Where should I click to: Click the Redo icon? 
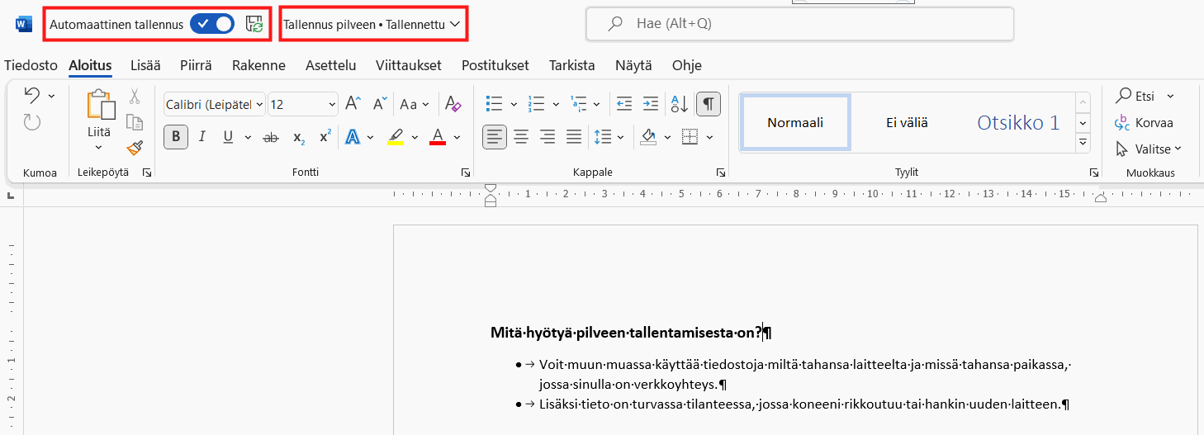pos(32,122)
